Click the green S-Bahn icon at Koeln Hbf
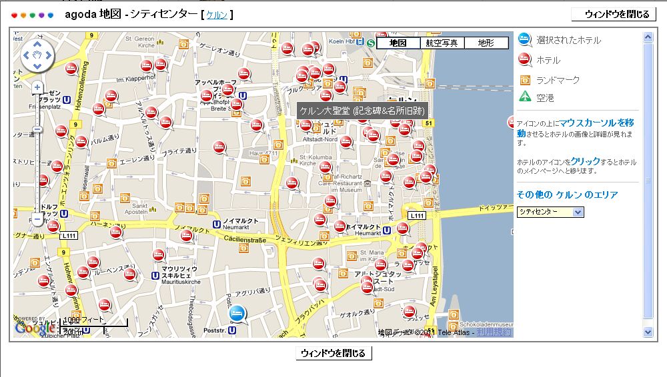This screenshot has height=377, width=667. (x=371, y=43)
